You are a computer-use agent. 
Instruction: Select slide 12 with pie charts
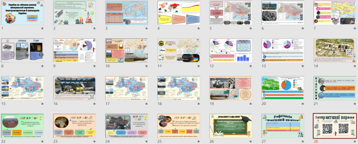tap(230, 50)
